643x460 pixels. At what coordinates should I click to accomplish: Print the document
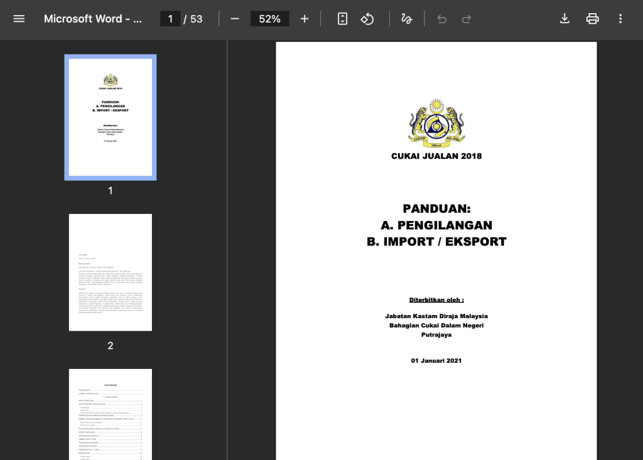(x=593, y=19)
